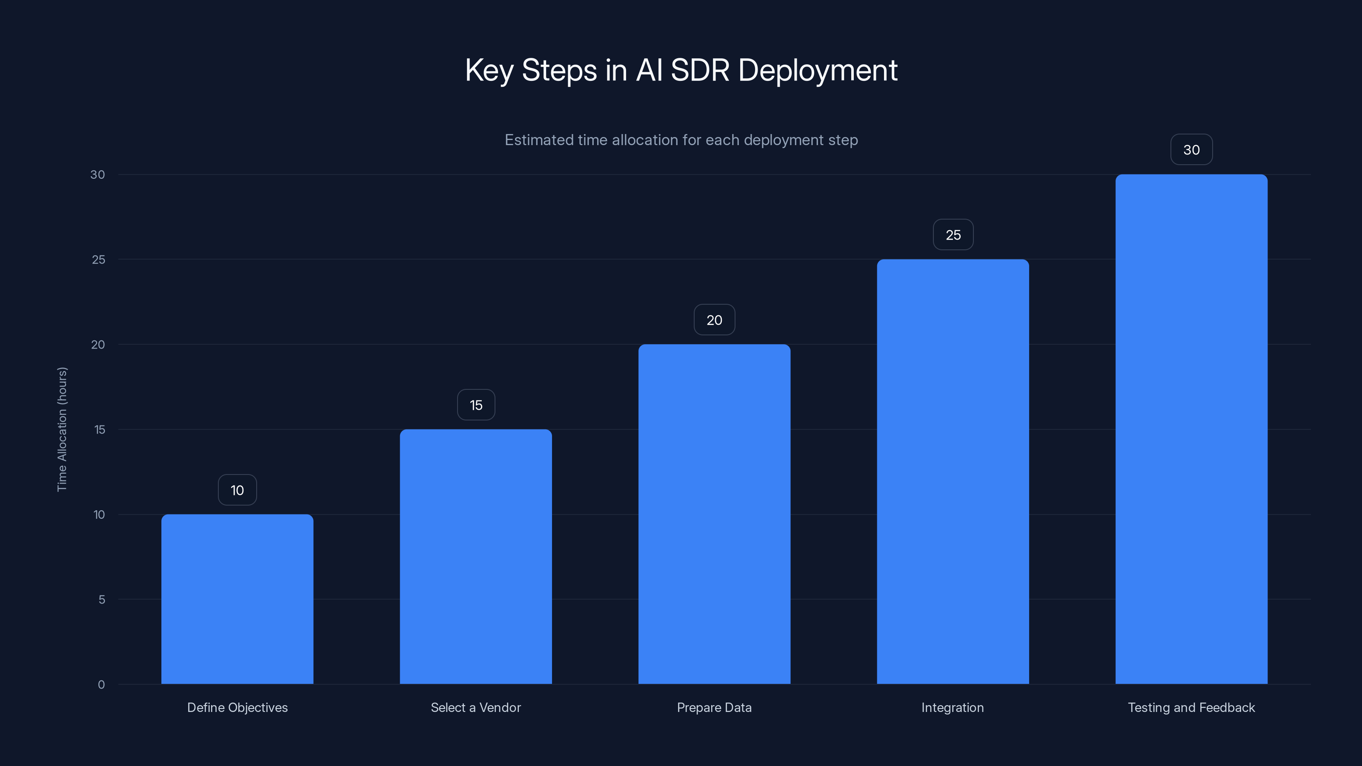Click the y-axis tick label 5
Image resolution: width=1362 pixels, height=766 pixels.
tap(102, 600)
